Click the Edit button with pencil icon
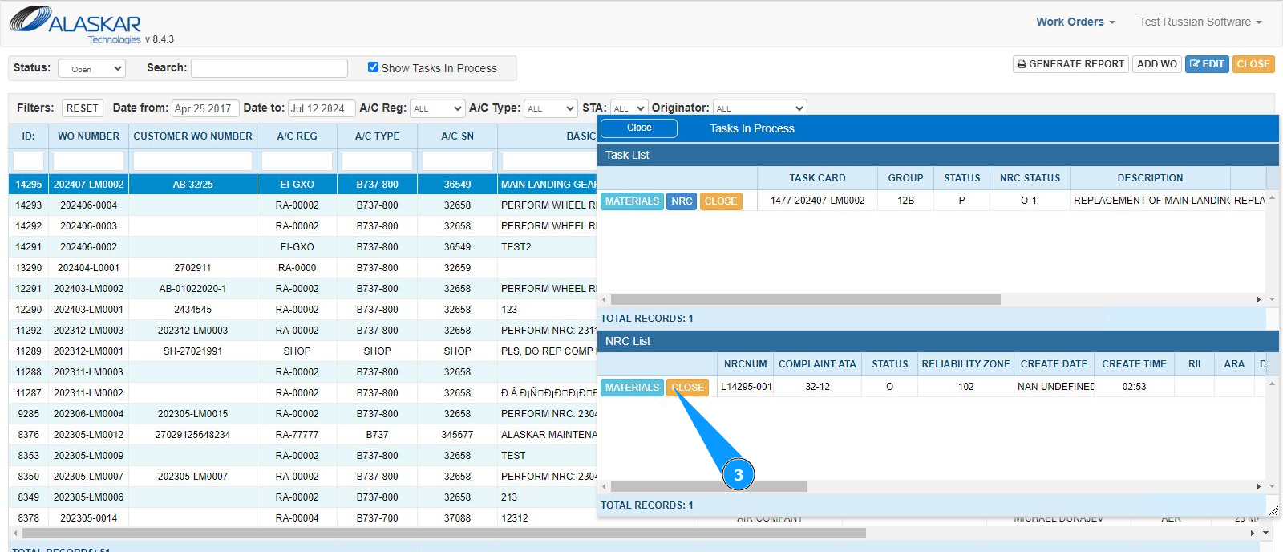This screenshot has width=1283, height=552. coord(1206,64)
